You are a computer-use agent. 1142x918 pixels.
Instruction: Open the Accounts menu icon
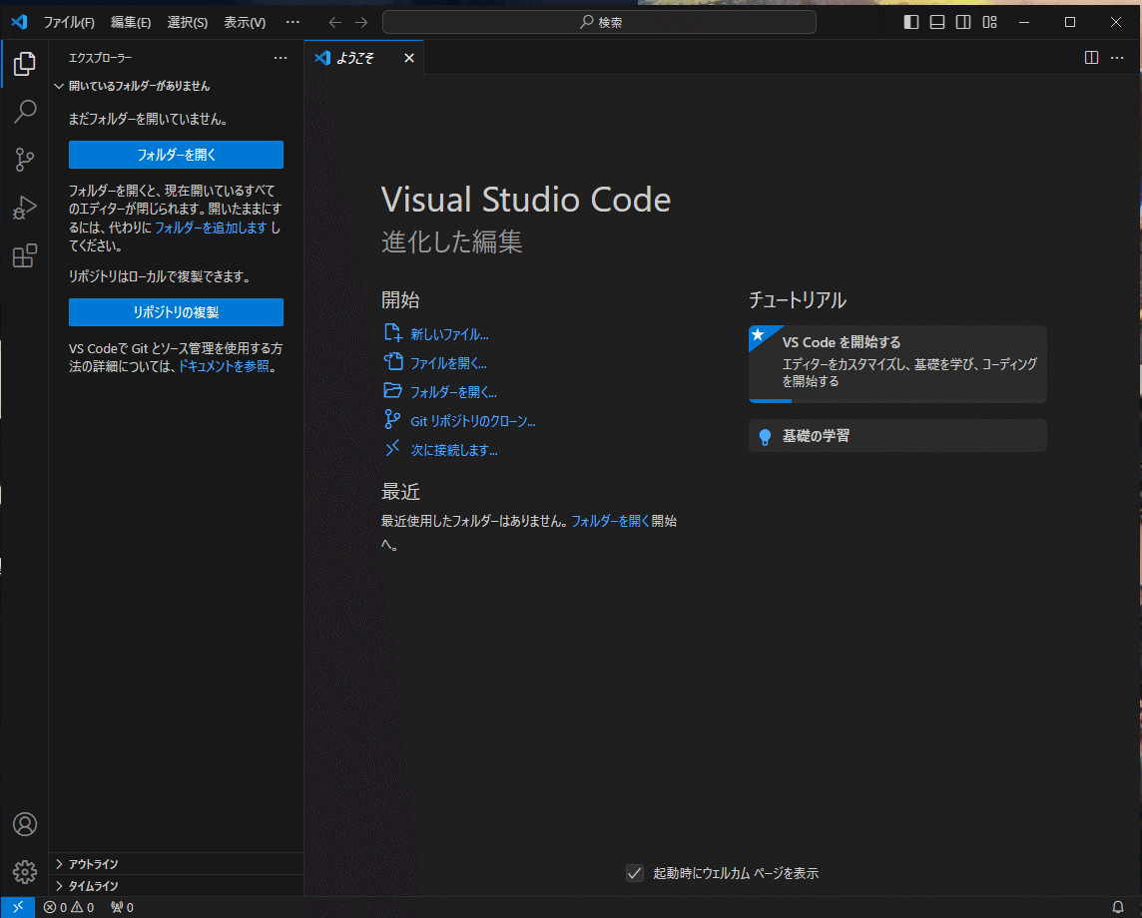pyautogui.click(x=24, y=824)
